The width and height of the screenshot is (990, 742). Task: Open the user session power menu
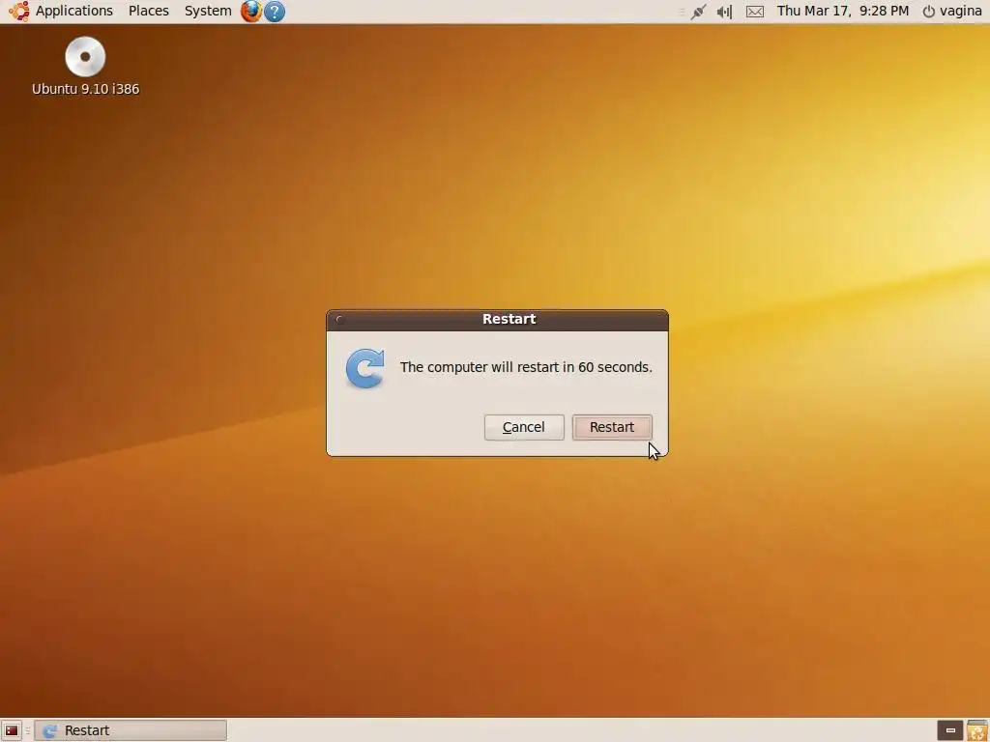[952, 11]
